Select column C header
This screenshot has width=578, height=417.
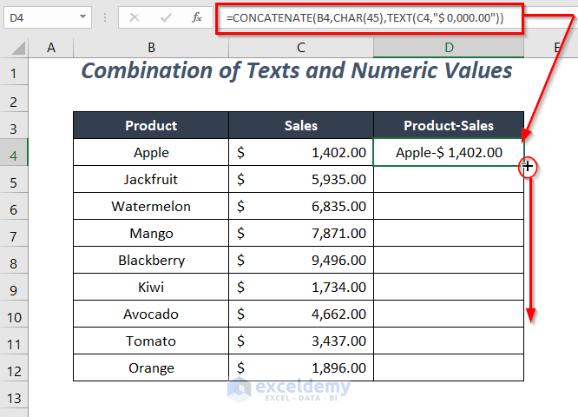[x=300, y=48]
